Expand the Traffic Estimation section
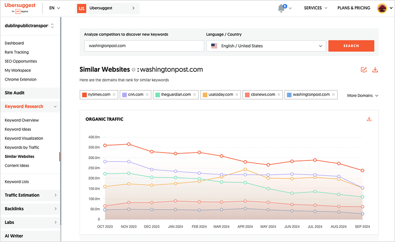This screenshot has height=242, width=395. click(55, 195)
